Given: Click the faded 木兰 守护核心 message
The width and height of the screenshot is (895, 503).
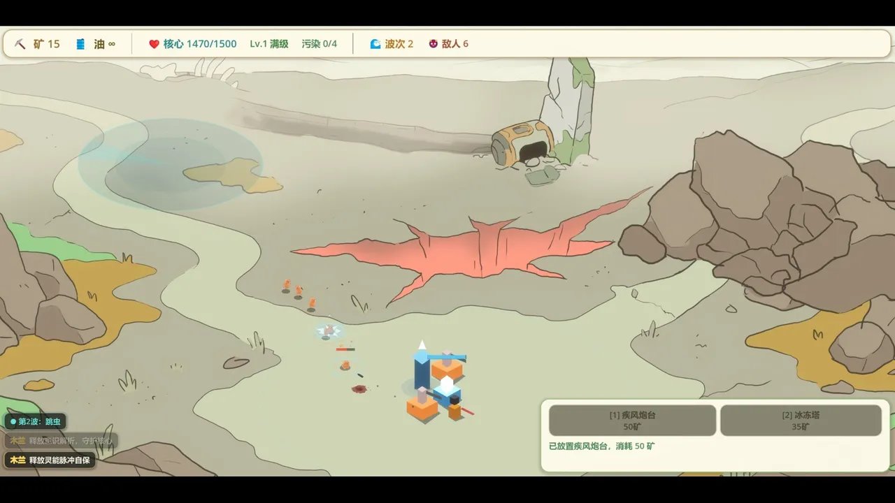Looking at the screenshot, I should click(x=61, y=441).
